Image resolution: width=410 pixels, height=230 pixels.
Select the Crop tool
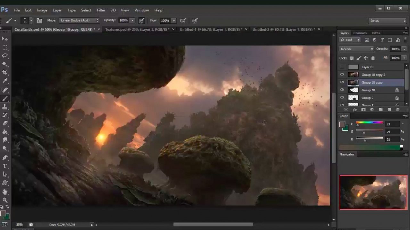[x=5, y=72]
